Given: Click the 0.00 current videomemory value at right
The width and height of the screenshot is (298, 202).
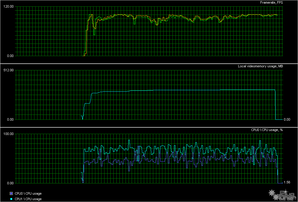Looking at the screenshot, I should [x=287, y=119].
